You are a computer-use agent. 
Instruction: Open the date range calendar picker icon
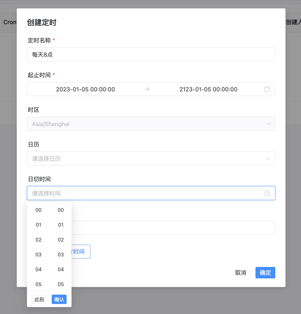click(x=267, y=89)
